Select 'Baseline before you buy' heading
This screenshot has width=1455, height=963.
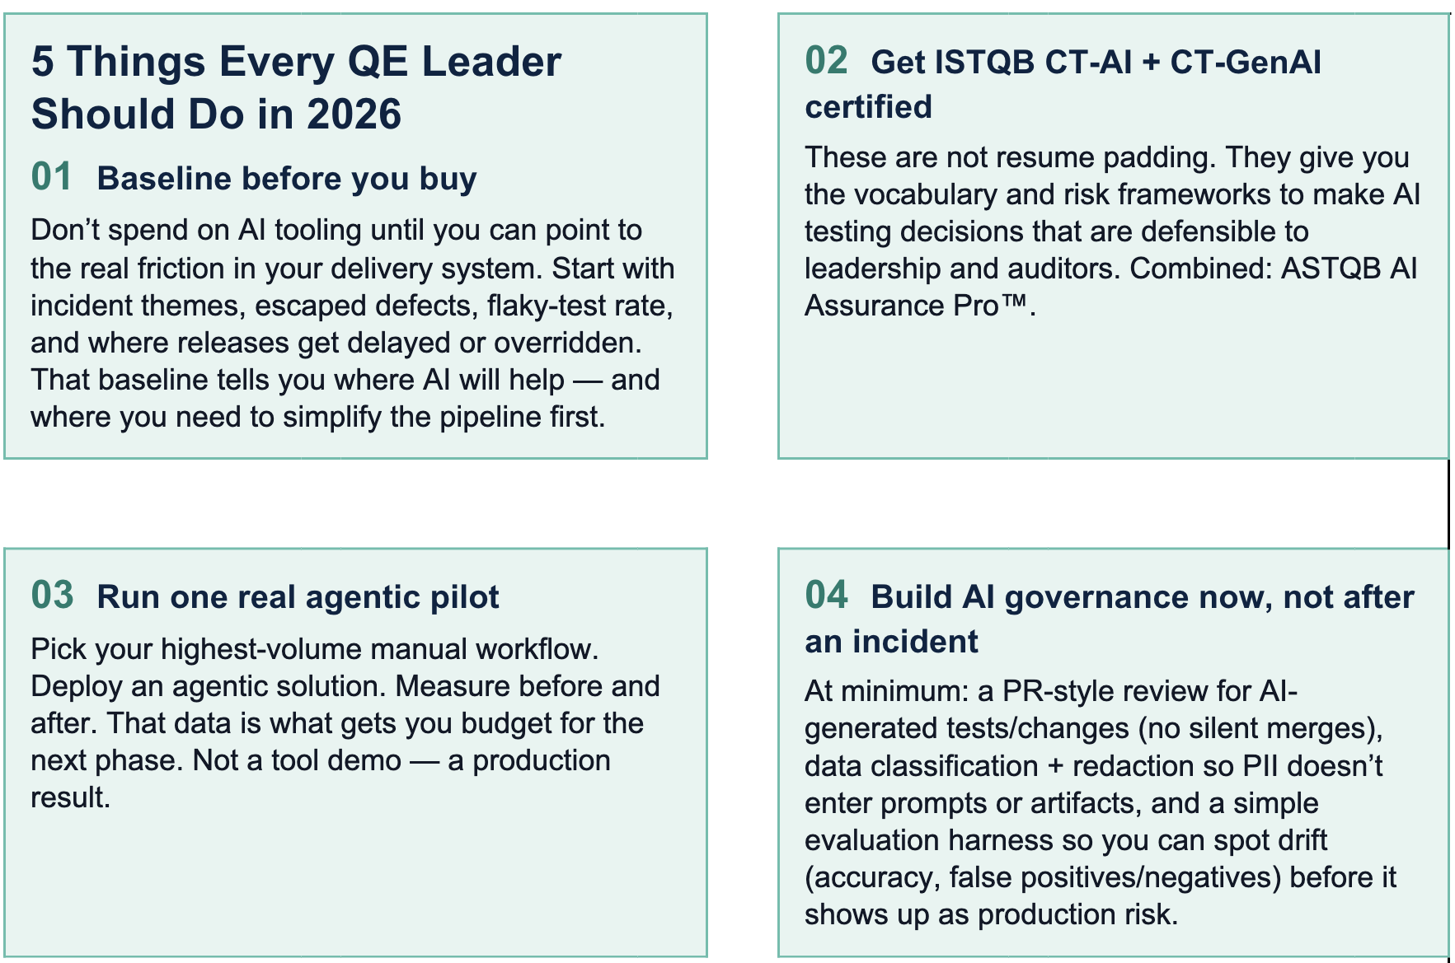pyautogui.click(x=287, y=179)
